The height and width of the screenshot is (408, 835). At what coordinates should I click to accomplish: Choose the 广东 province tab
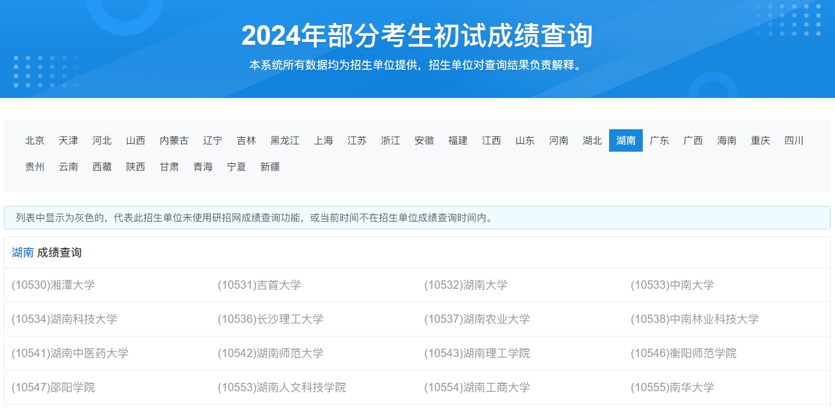[660, 140]
